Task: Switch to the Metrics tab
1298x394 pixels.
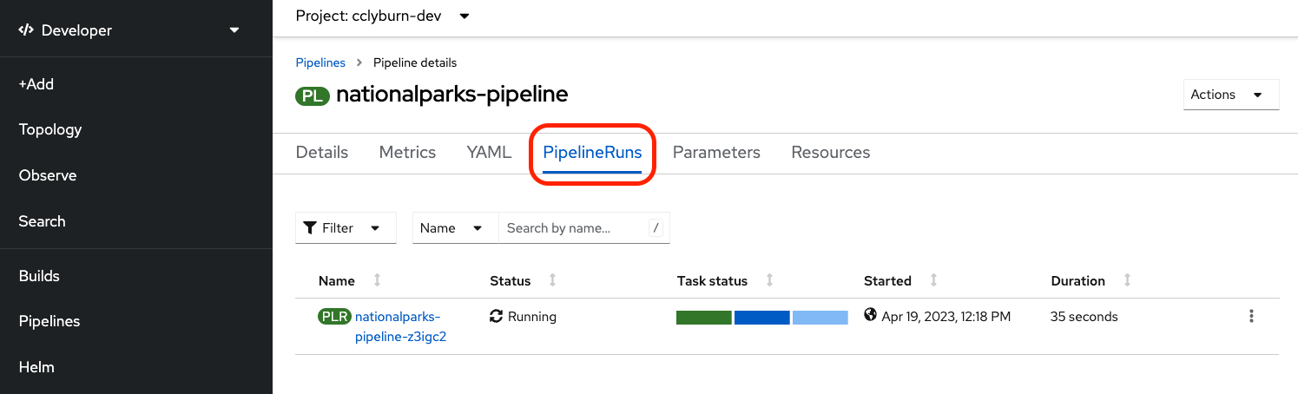Action: [x=407, y=153]
